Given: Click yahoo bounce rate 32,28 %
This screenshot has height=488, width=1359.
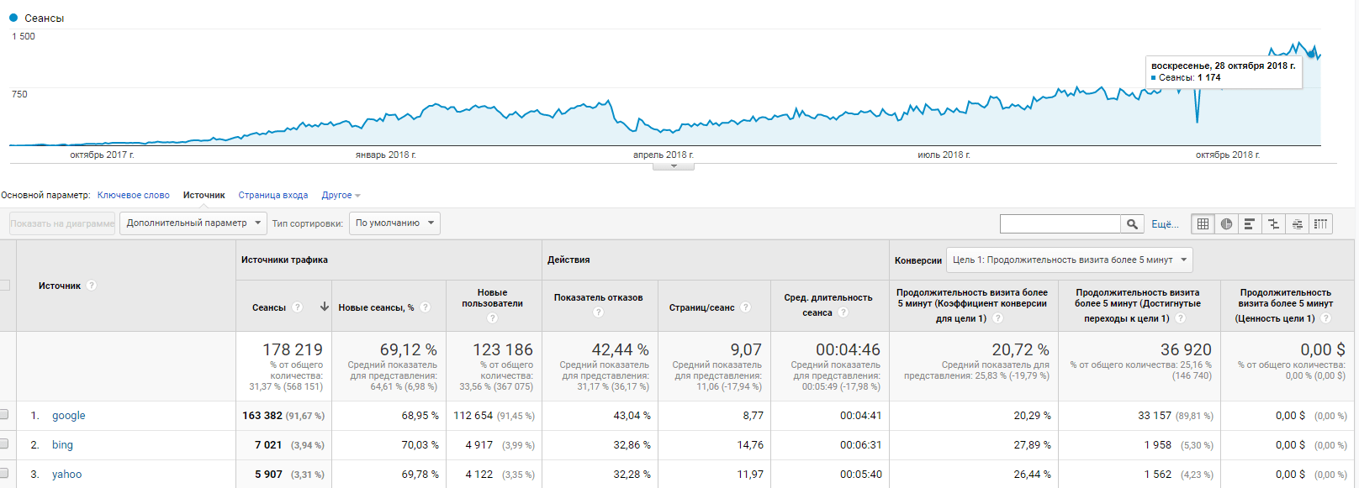Looking at the screenshot, I should (x=632, y=474).
